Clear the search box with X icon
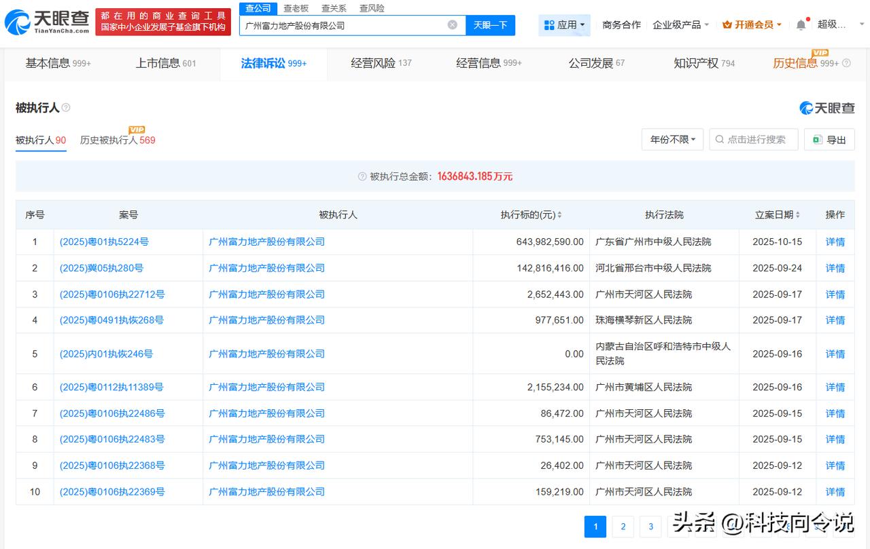 452,25
